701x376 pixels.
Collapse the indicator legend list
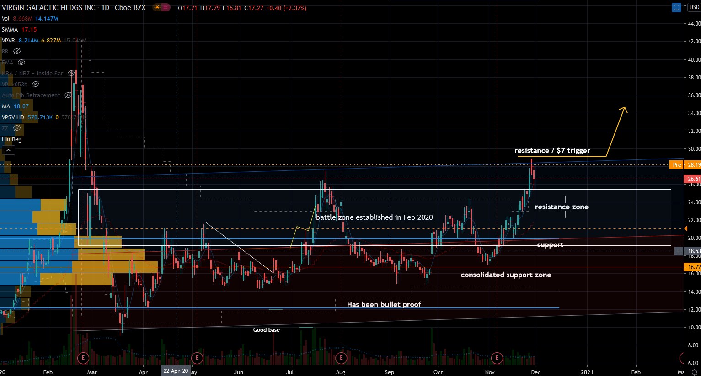point(8,150)
